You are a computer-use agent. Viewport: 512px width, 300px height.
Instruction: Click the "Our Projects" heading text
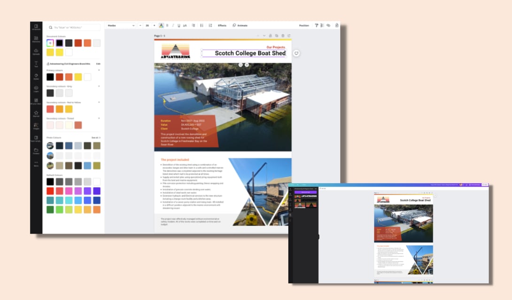click(276, 47)
